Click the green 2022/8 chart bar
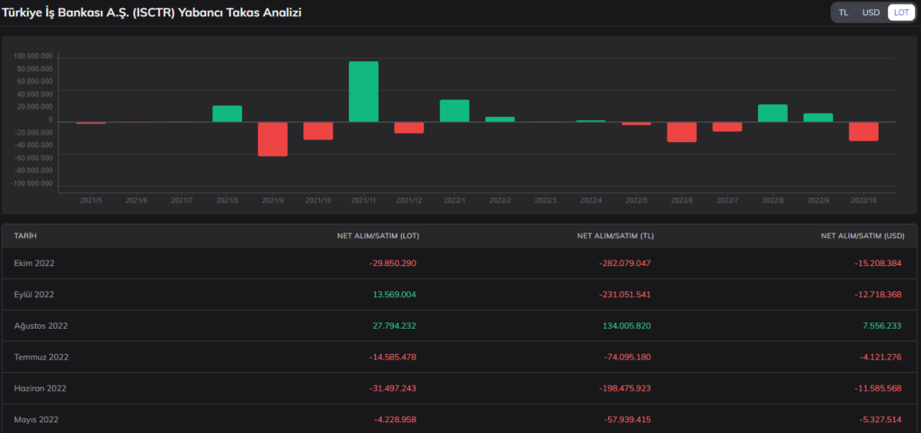 coord(773,113)
